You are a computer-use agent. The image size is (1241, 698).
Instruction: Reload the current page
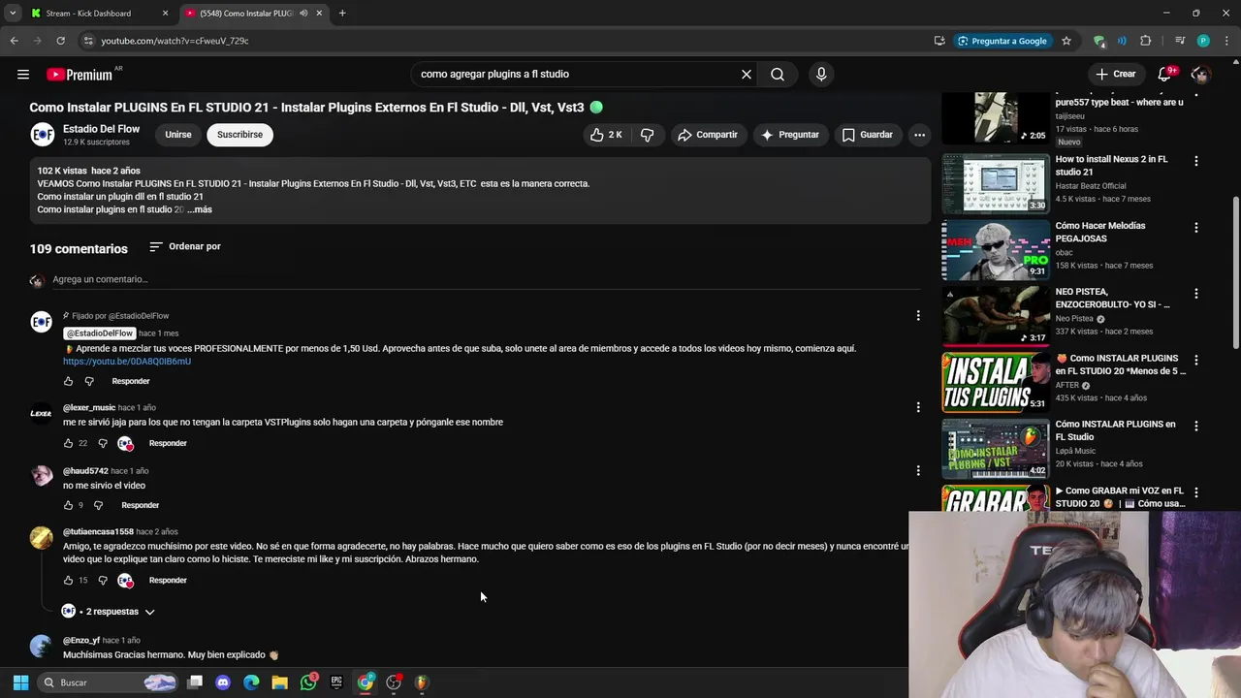pyautogui.click(x=60, y=41)
